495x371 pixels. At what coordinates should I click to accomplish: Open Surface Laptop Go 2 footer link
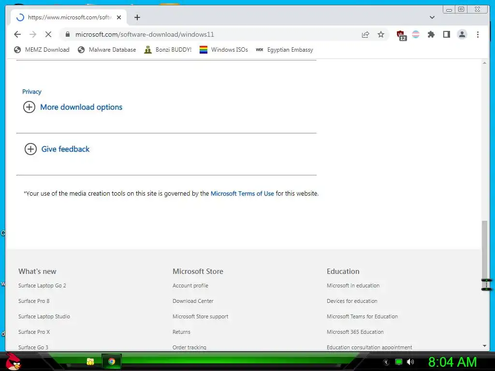coord(42,285)
